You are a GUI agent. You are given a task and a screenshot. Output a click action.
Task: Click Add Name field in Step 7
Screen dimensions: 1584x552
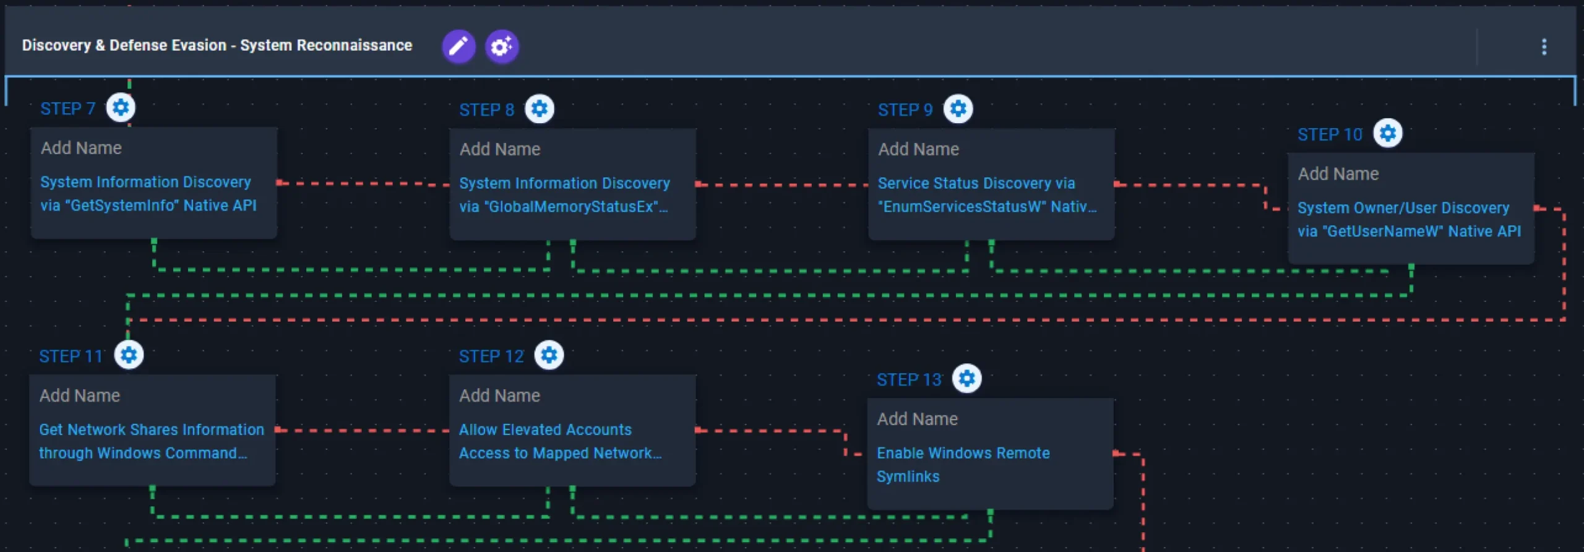pyautogui.click(x=82, y=148)
